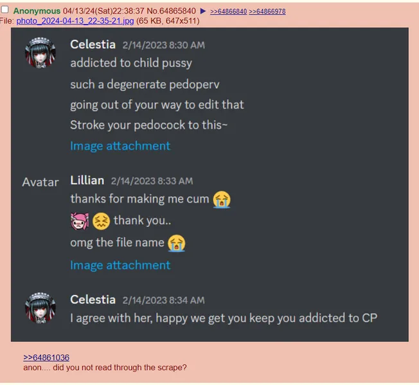
Task: Click the crying emoji in Lillian's first line
Action: [222, 200]
